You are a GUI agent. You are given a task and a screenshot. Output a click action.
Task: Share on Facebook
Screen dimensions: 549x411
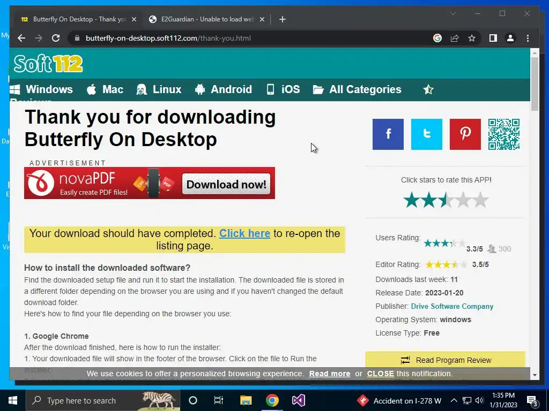coord(388,134)
